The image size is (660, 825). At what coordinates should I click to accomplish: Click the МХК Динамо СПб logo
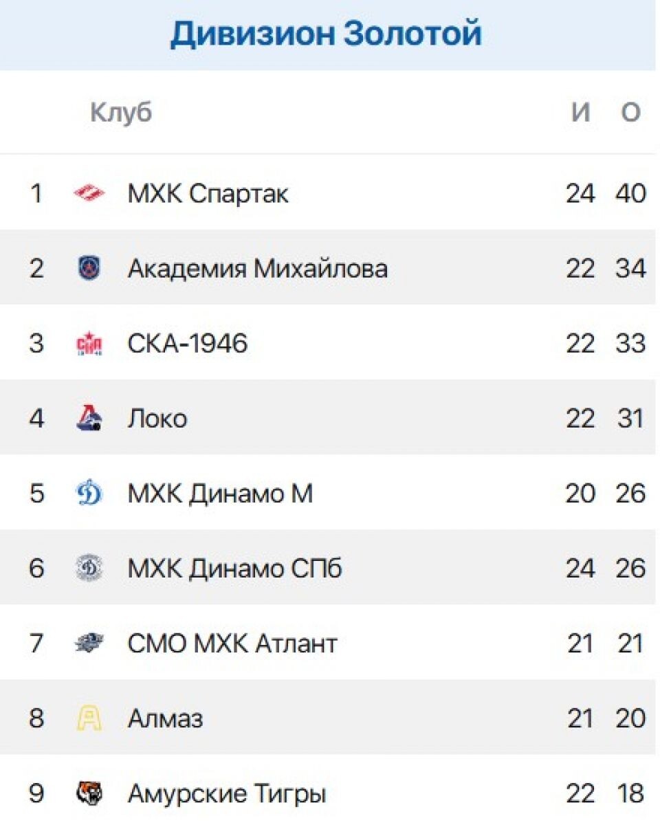[89, 569]
